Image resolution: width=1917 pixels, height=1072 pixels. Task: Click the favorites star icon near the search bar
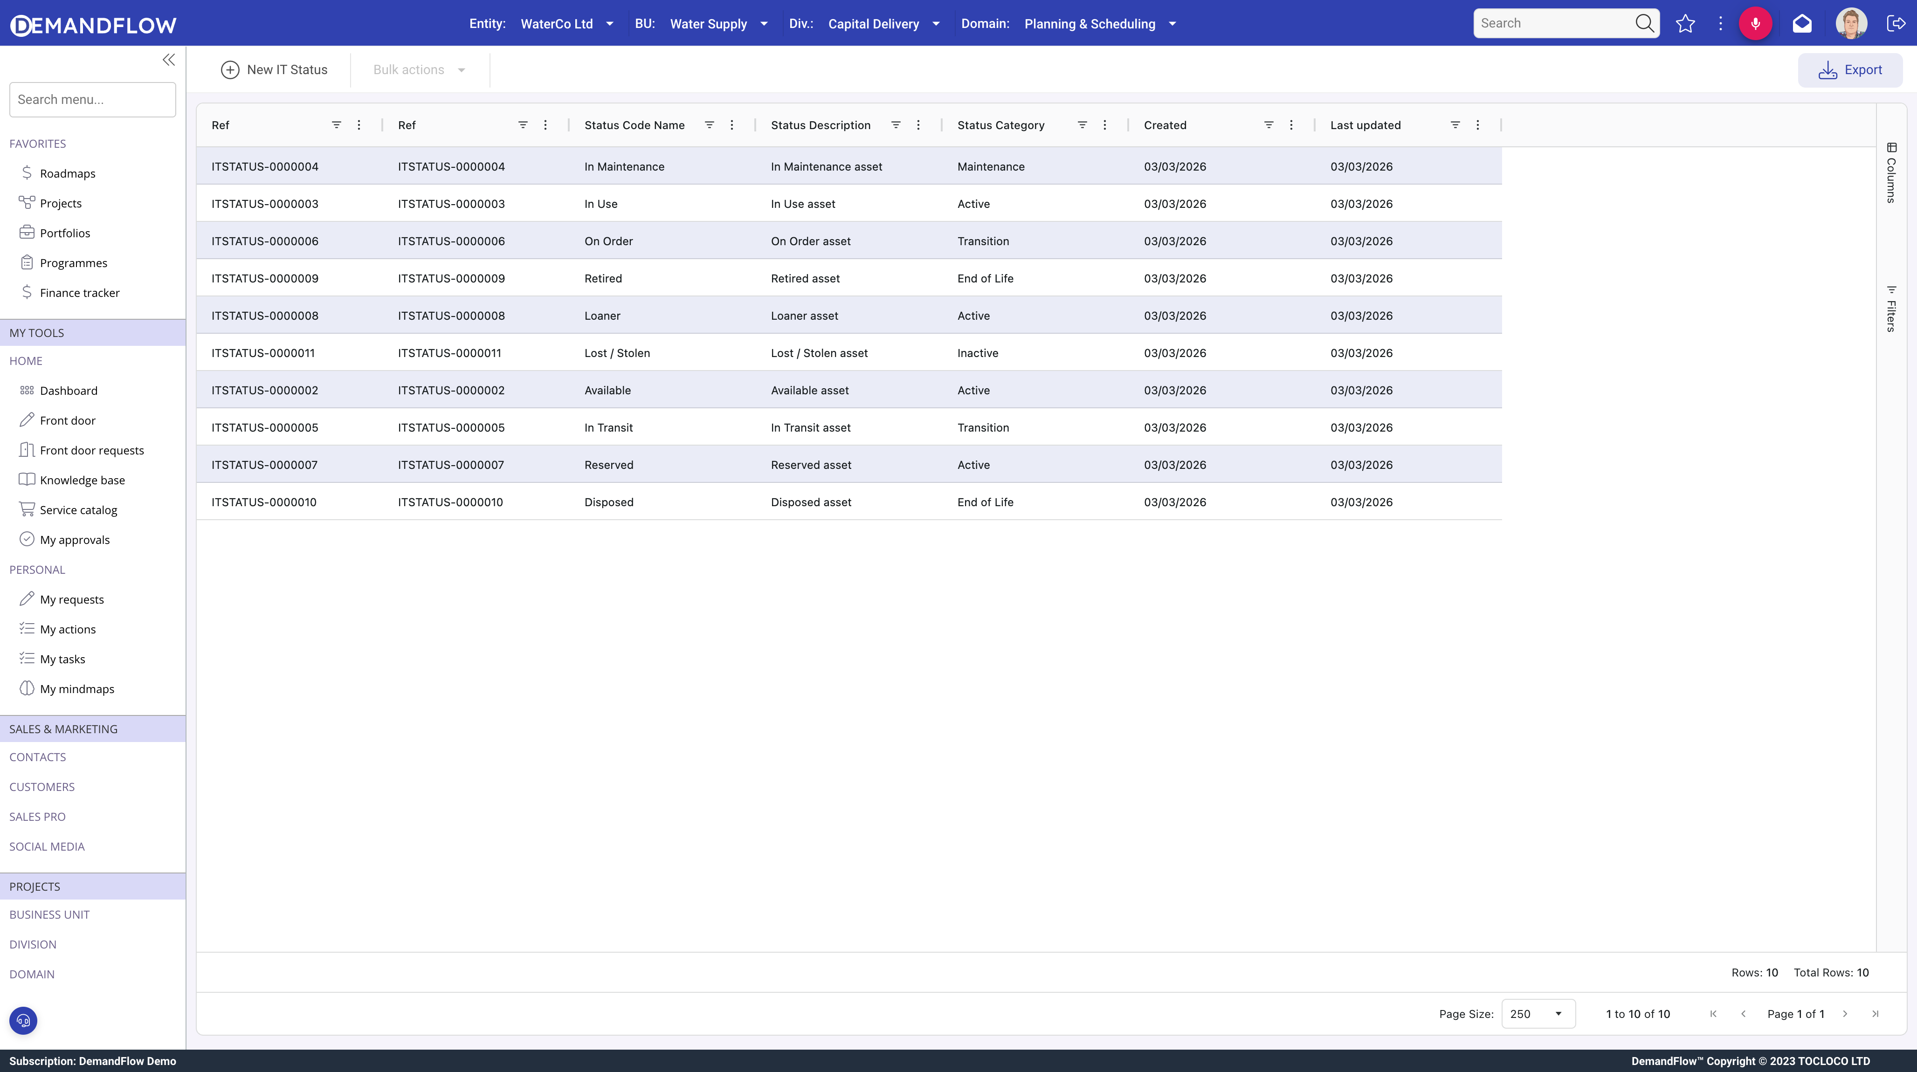pyautogui.click(x=1686, y=23)
